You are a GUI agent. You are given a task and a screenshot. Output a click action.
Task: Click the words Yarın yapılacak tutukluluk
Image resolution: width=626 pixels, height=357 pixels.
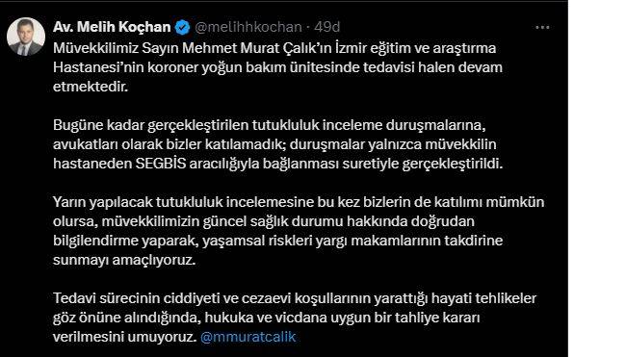(x=138, y=202)
